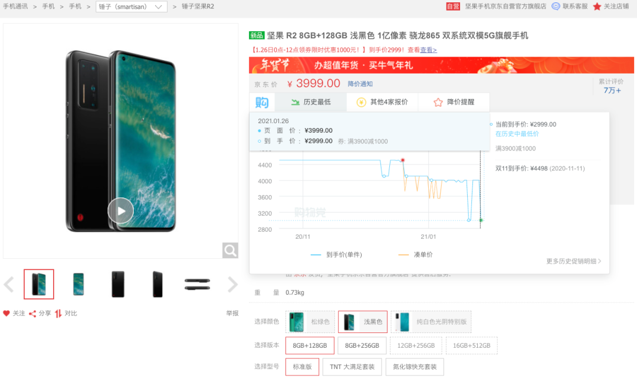The image size is (637, 379).
Task: Open the 锤子 (smartisan) brand dropdown
Action: [131, 6]
